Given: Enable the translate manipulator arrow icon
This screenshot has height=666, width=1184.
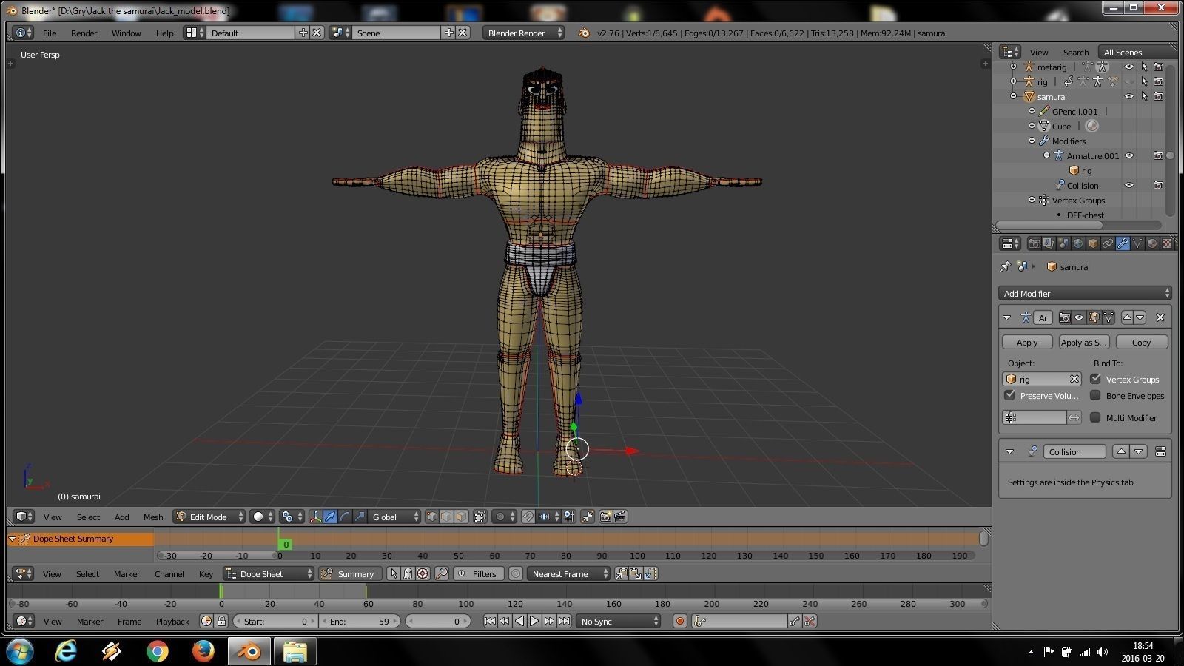Looking at the screenshot, I should pos(331,517).
